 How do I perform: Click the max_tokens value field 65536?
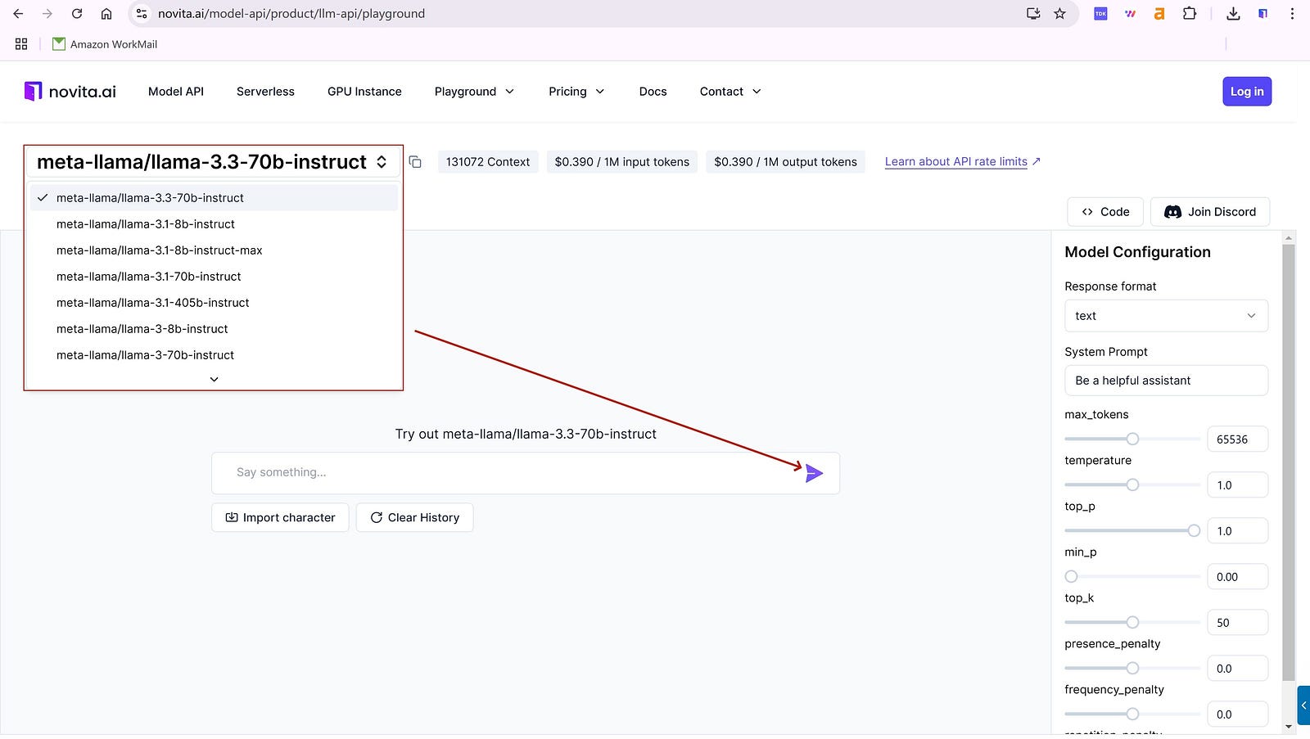coord(1237,439)
